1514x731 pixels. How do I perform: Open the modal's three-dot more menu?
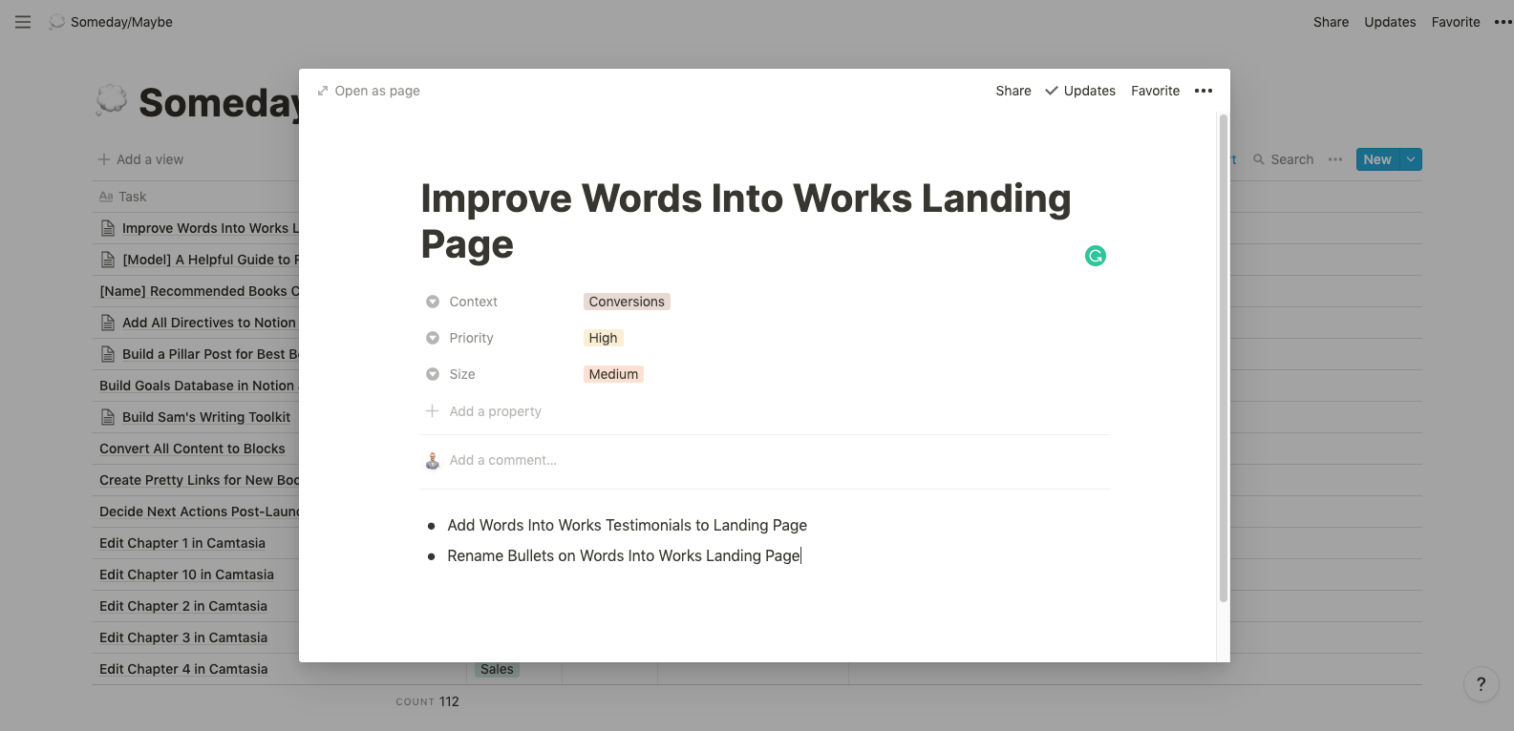tap(1204, 91)
